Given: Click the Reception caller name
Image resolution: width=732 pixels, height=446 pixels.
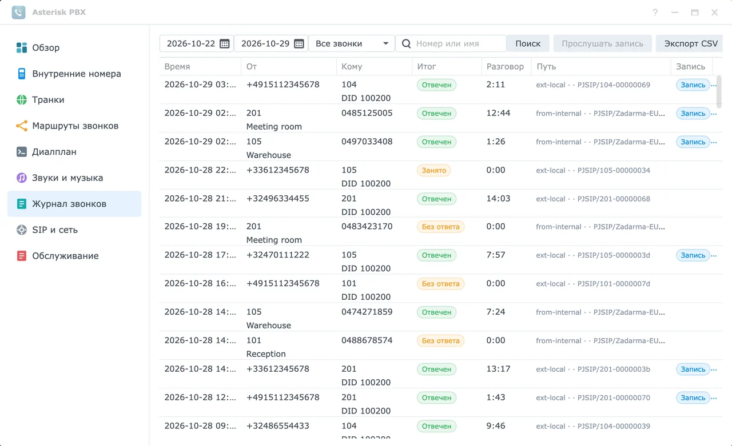Looking at the screenshot, I should tap(266, 354).
